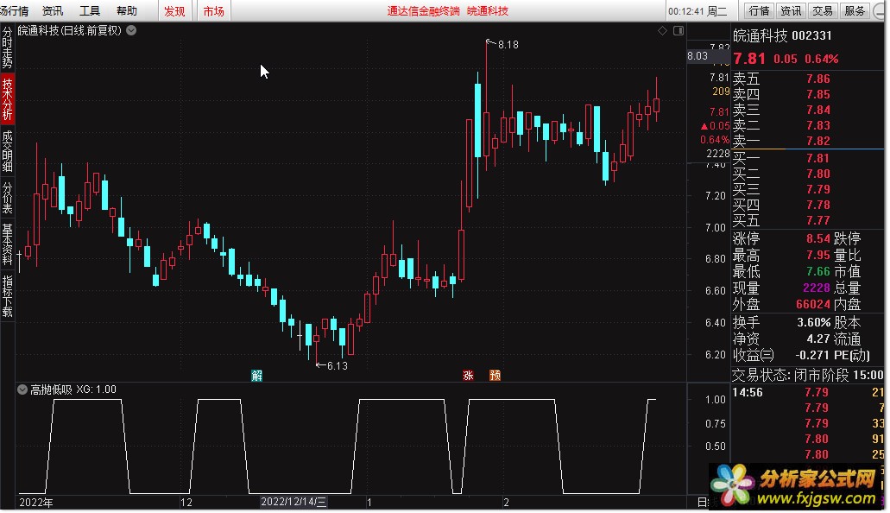Click the 日 period label at bottom right
The image size is (890, 513).
click(703, 503)
